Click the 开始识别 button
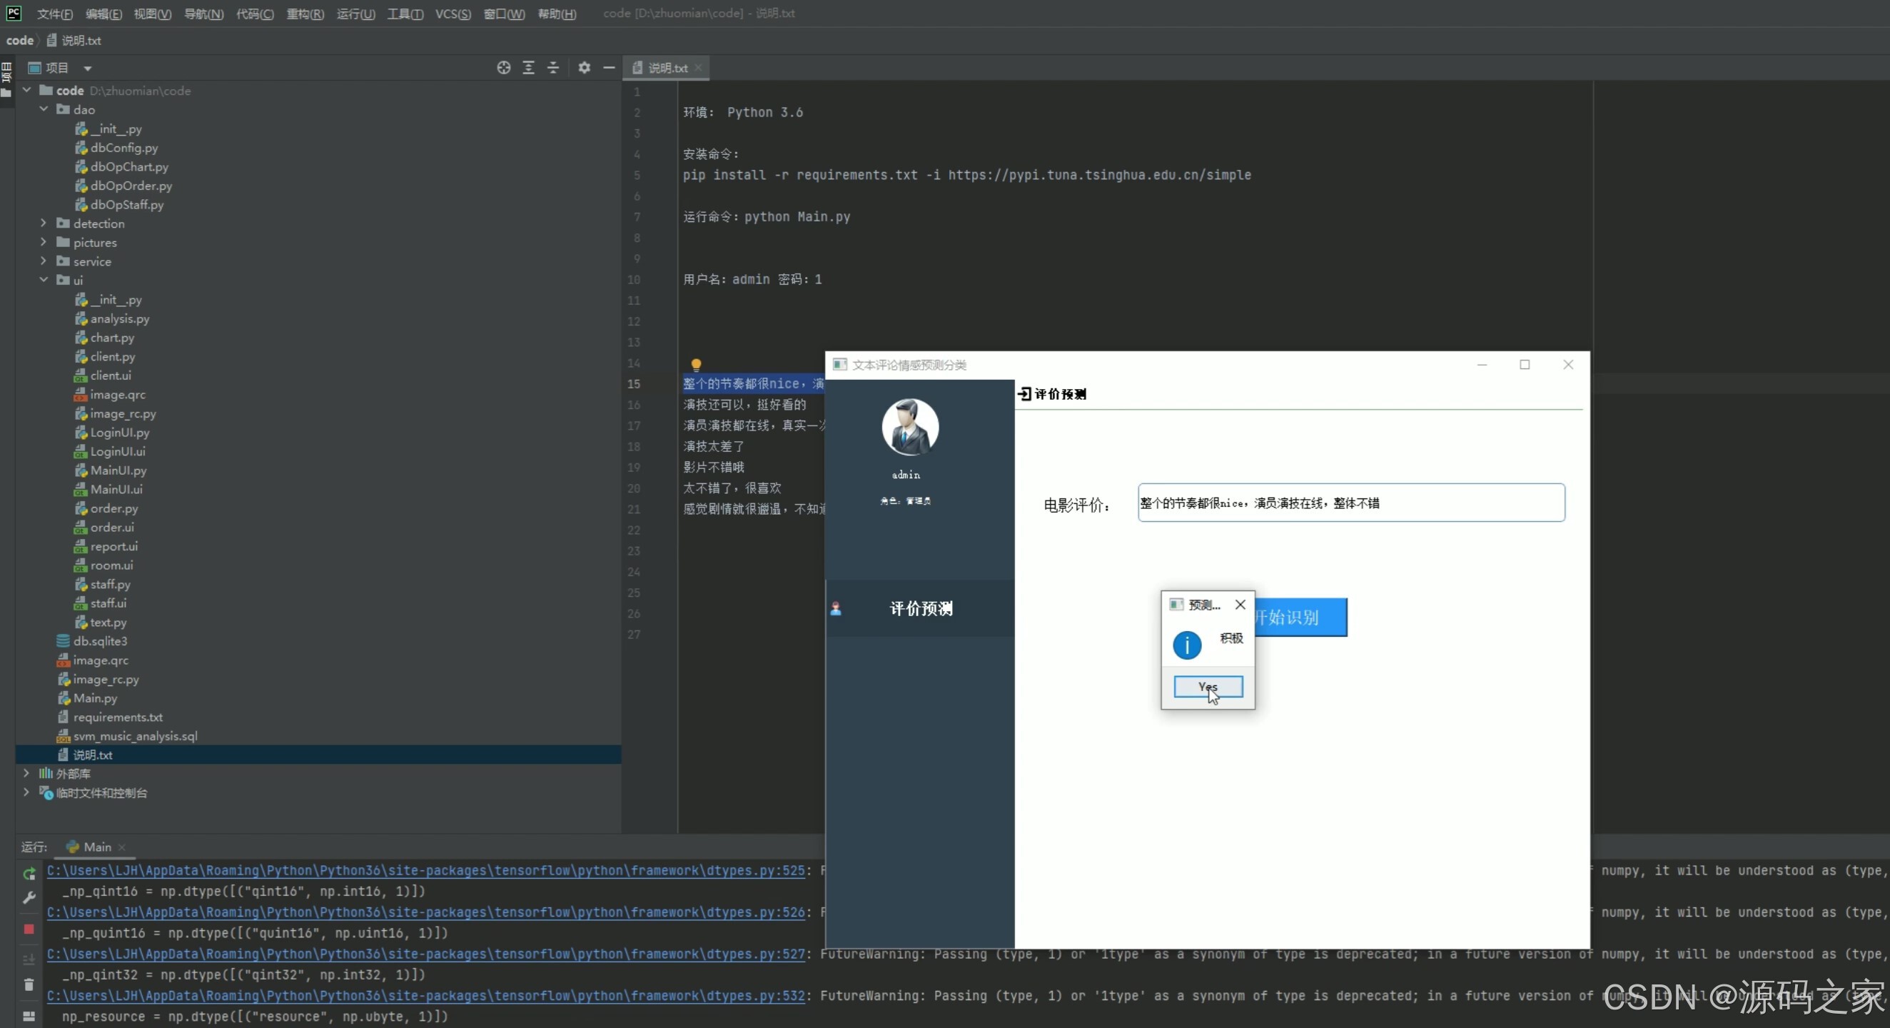The height and width of the screenshot is (1028, 1890). click(1300, 617)
